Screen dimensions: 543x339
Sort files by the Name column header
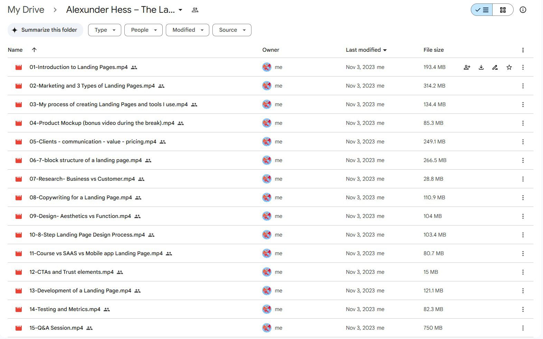[15, 50]
